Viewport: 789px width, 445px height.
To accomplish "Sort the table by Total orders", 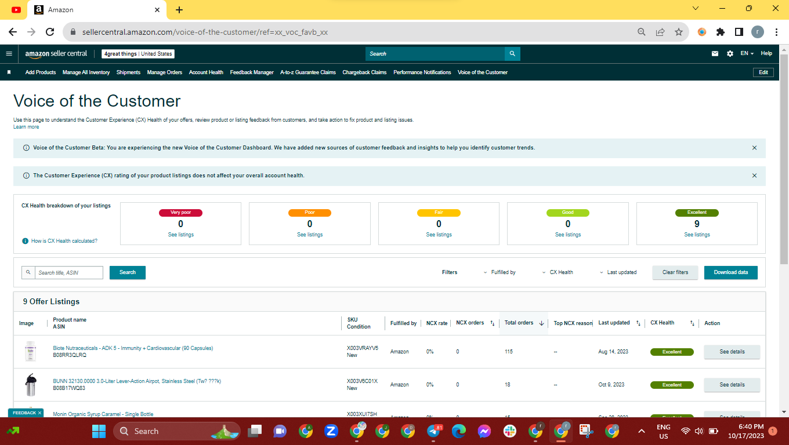I will 541,323.
